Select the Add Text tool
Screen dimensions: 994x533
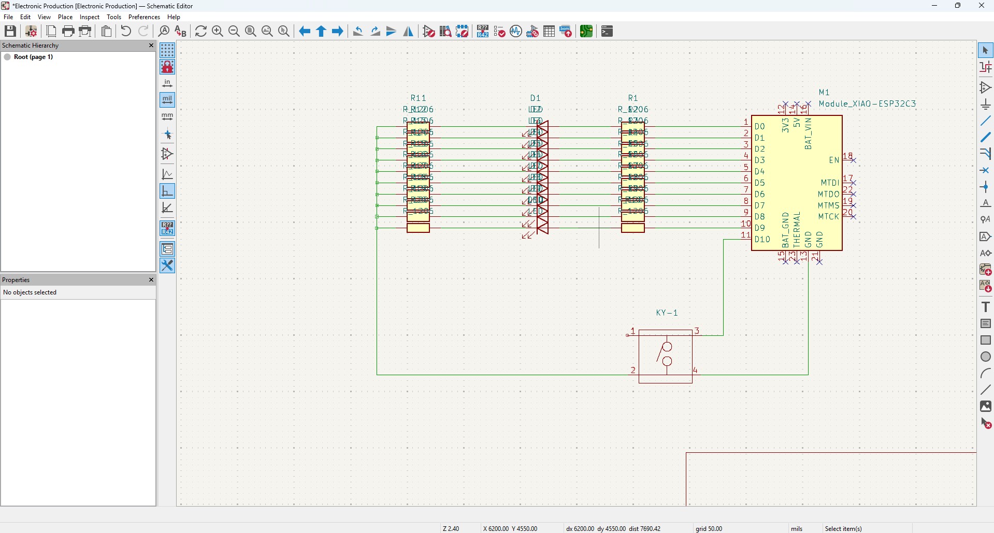click(986, 307)
